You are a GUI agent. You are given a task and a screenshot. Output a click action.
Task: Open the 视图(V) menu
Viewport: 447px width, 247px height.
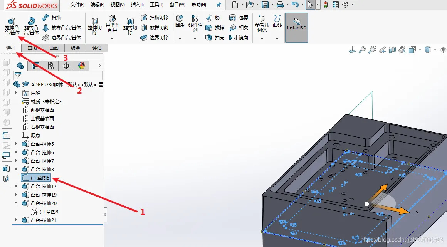tap(118, 5)
